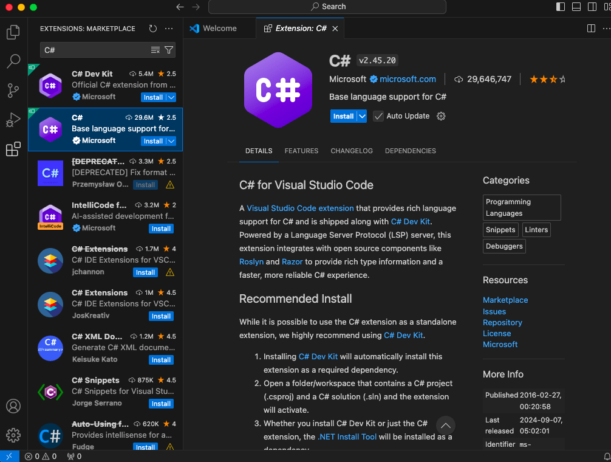Image resolution: width=611 pixels, height=462 pixels.
Task: Refresh the extensions marketplace list
Action: pos(153,29)
